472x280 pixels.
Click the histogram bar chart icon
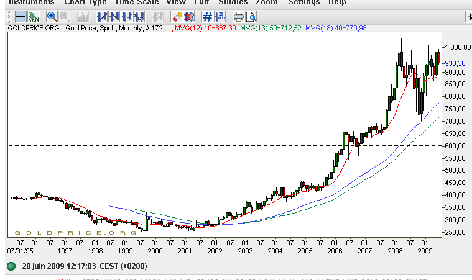tap(83, 16)
